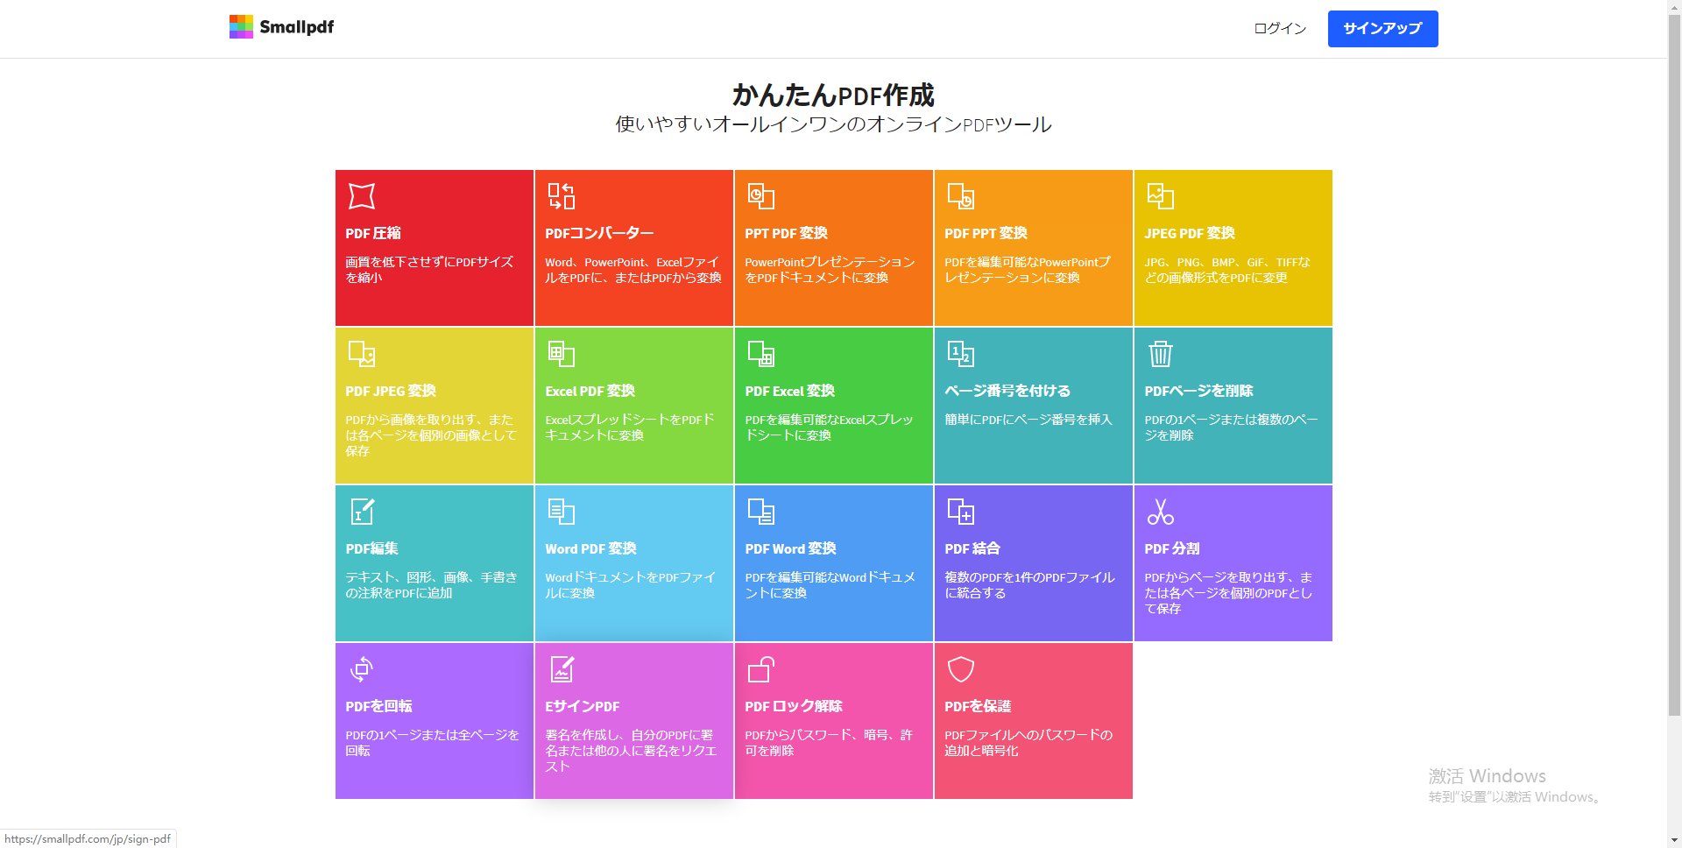Open the PDFを回転 title
The image size is (1682, 848).
tap(378, 706)
